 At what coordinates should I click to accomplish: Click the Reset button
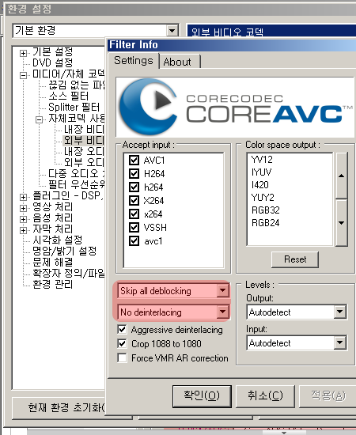click(295, 259)
